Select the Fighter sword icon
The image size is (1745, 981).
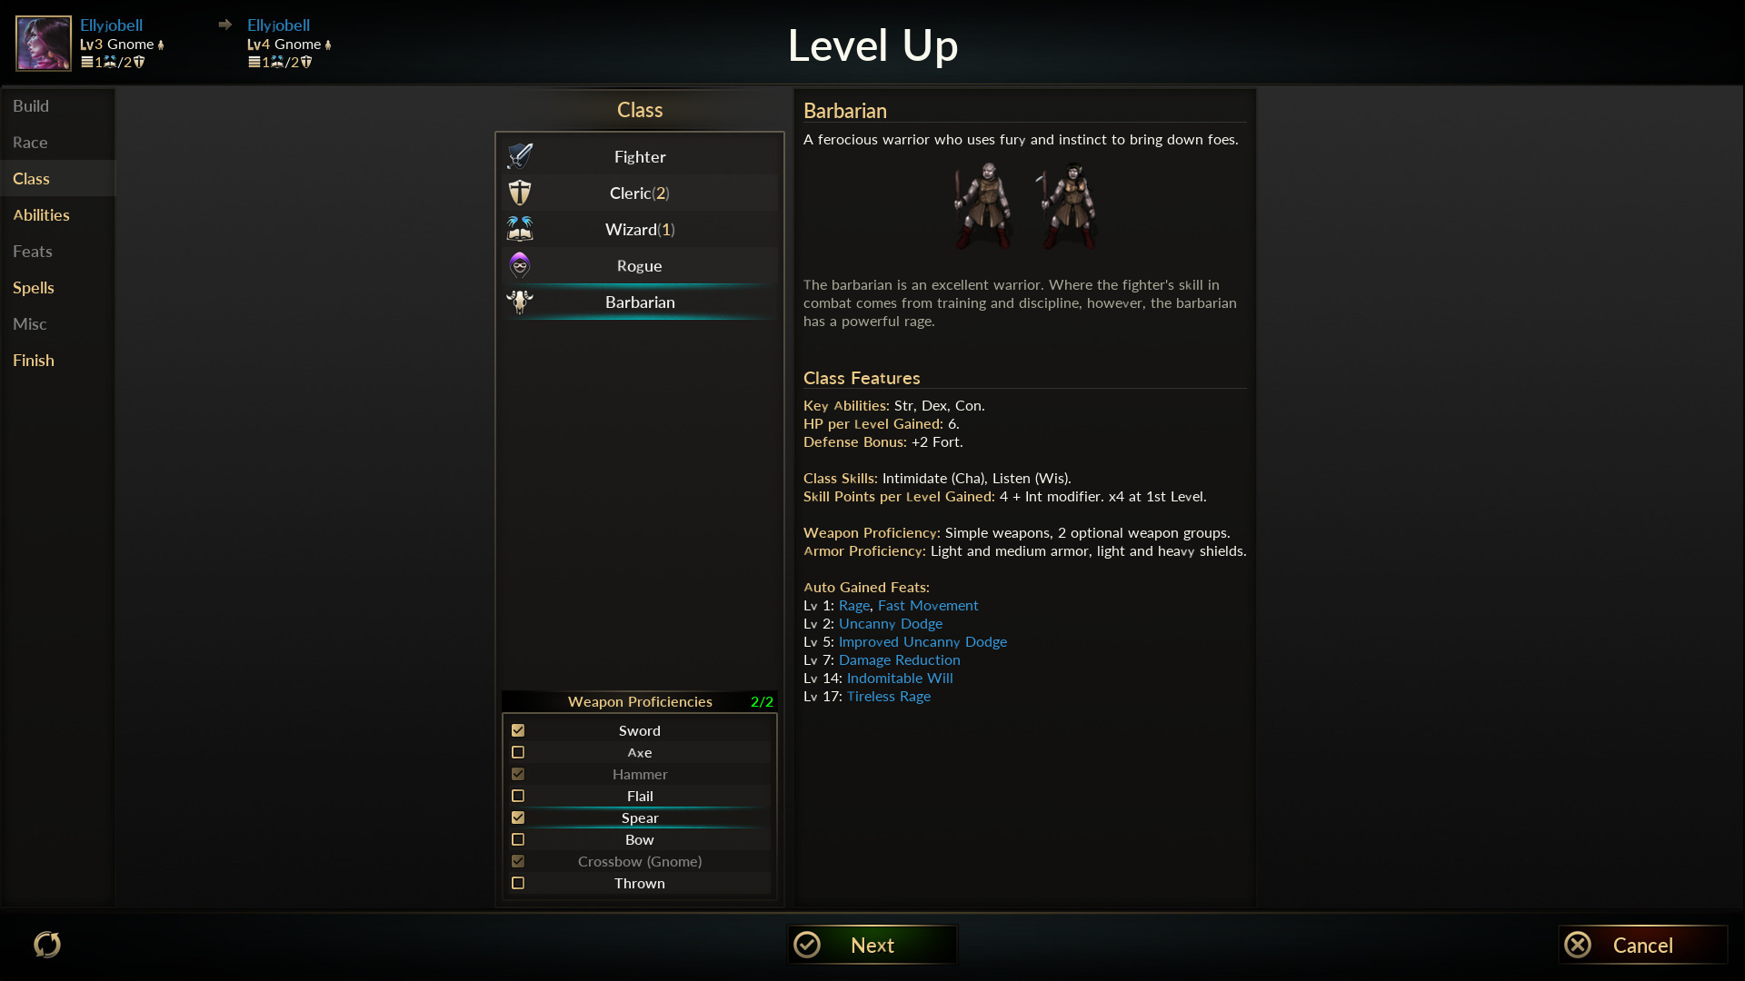point(520,156)
